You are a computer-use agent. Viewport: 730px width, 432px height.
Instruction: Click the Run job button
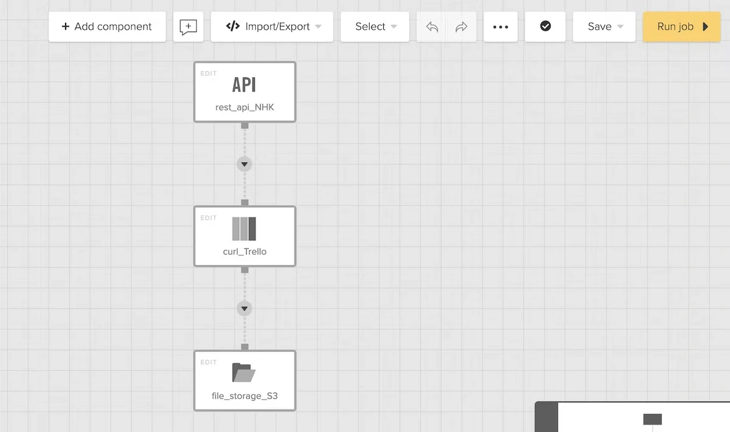(682, 27)
